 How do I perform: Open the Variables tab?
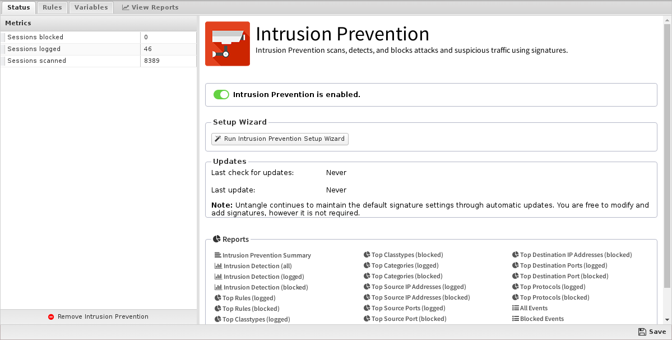[91, 7]
